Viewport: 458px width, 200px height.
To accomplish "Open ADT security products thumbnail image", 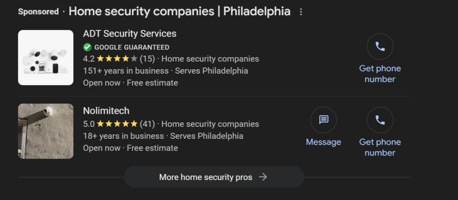I will click(x=46, y=58).
